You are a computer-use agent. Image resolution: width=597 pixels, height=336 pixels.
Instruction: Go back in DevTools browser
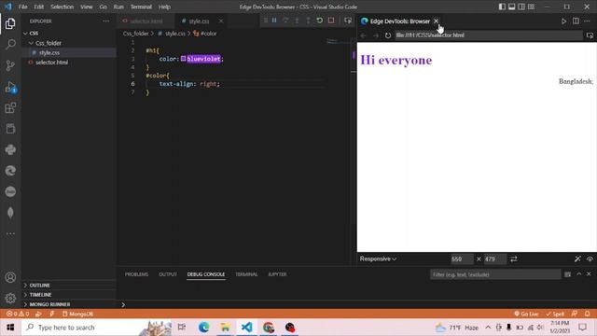pyautogui.click(x=363, y=35)
